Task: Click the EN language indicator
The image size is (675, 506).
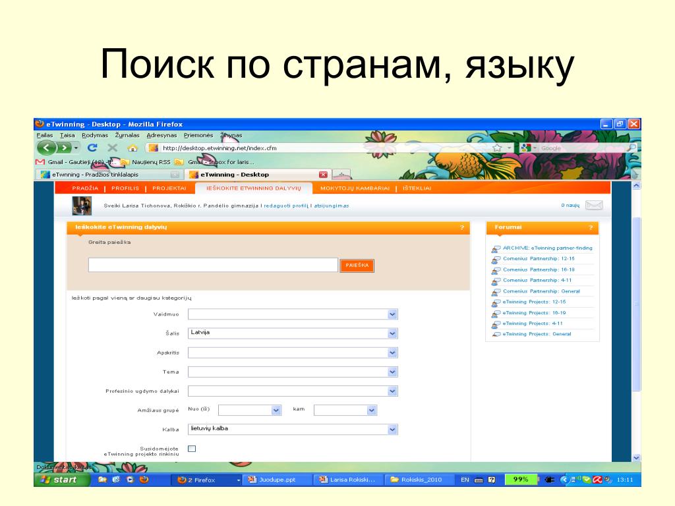Action: tap(465, 480)
